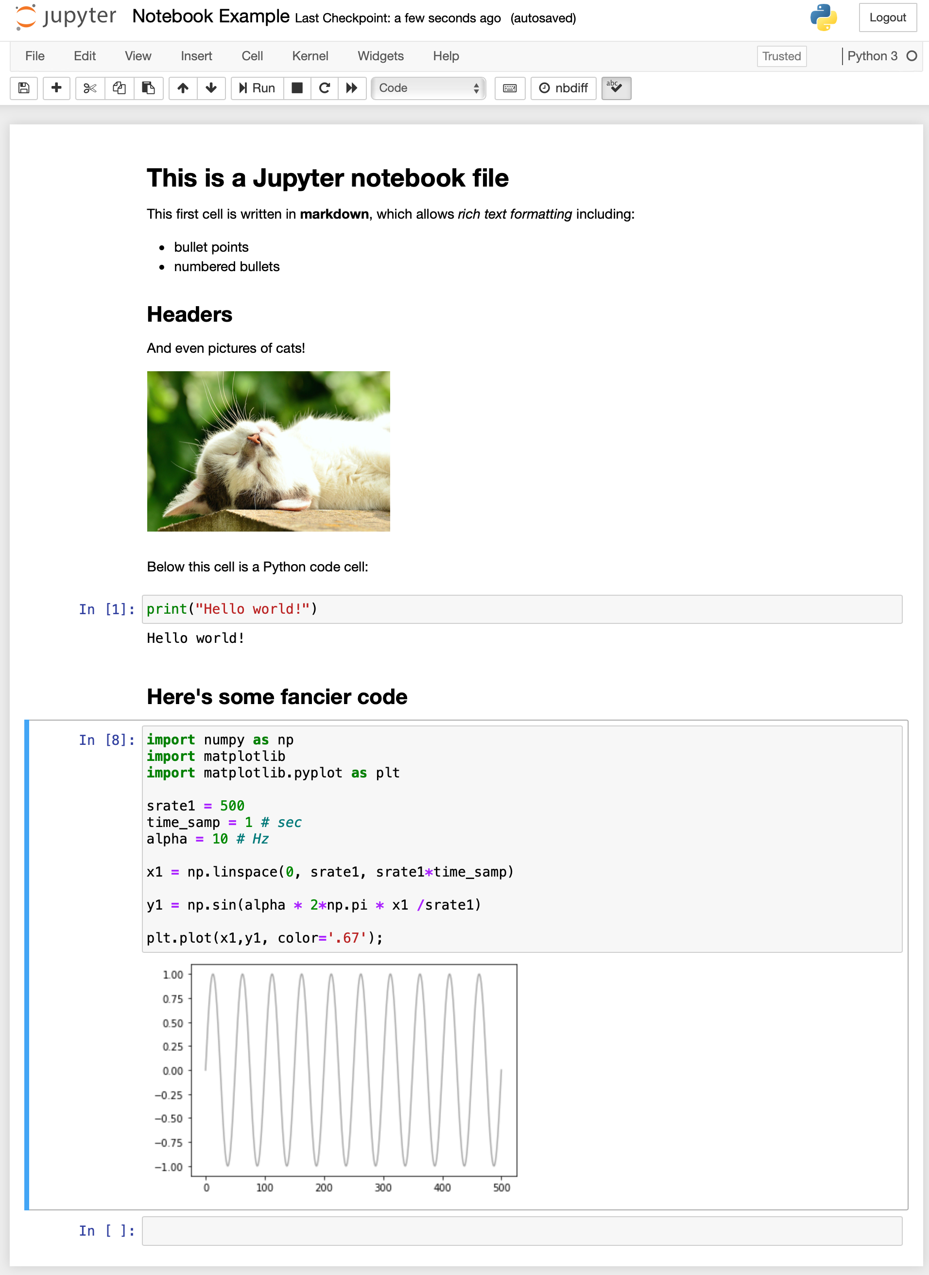This screenshot has height=1275, width=929.
Task: Move selected cell up arrow
Action: pyautogui.click(x=183, y=88)
